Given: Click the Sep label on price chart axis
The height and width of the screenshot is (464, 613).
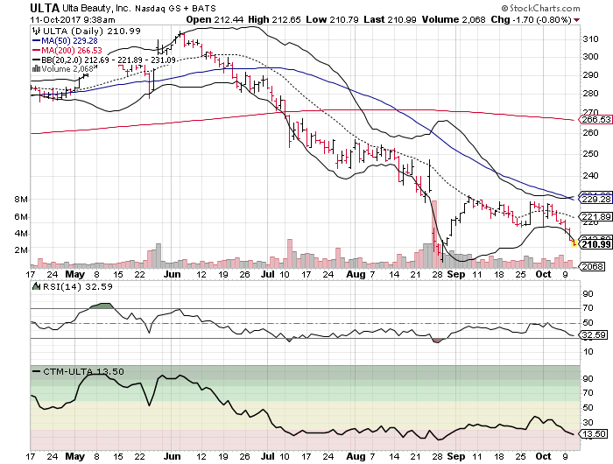Looking at the screenshot, I should pos(456,274).
